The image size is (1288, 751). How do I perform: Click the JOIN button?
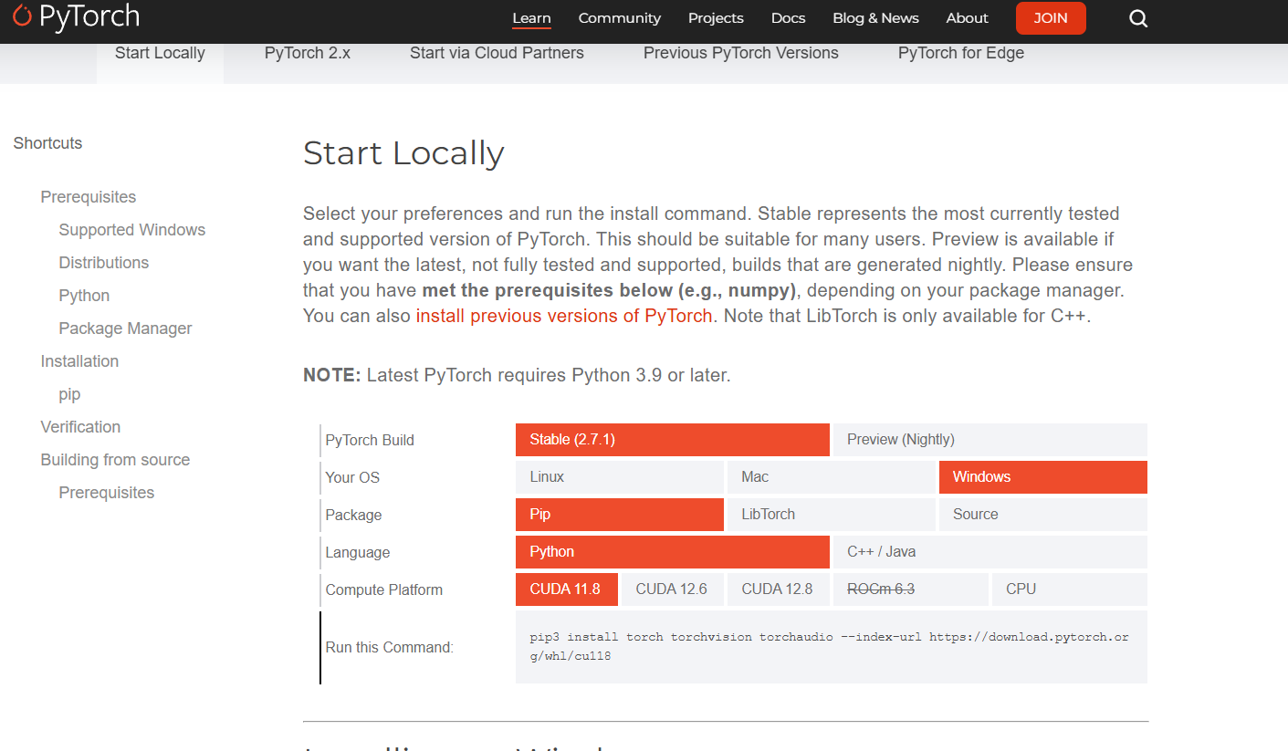pyautogui.click(x=1051, y=18)
